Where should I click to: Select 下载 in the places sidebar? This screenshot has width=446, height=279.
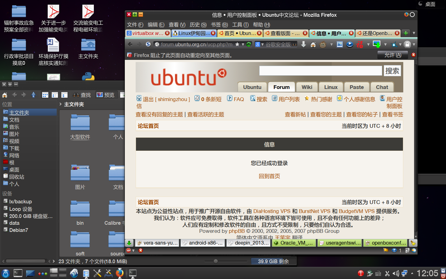click(x=14, y=148)
